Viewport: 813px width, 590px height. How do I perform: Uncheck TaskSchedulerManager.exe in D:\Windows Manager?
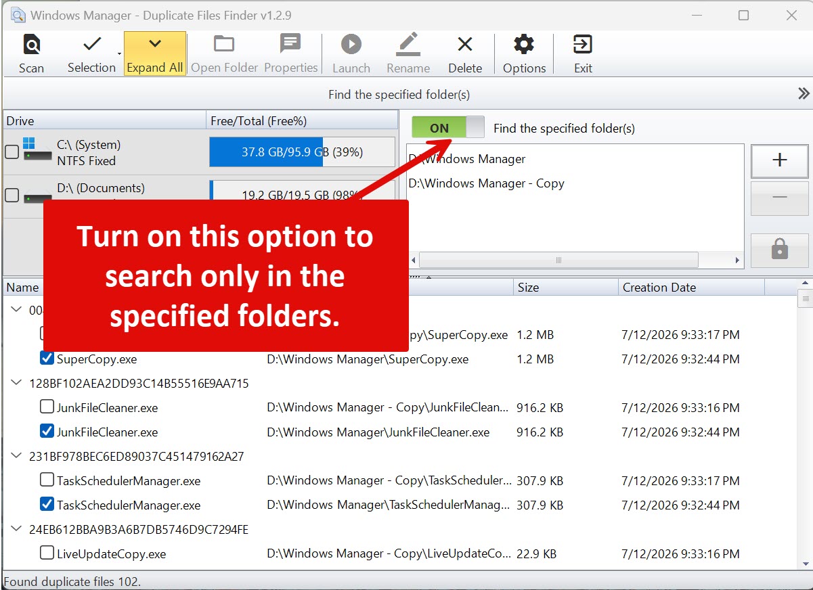click(x=47, y=505)
